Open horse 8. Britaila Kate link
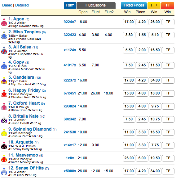 [23, 116]
